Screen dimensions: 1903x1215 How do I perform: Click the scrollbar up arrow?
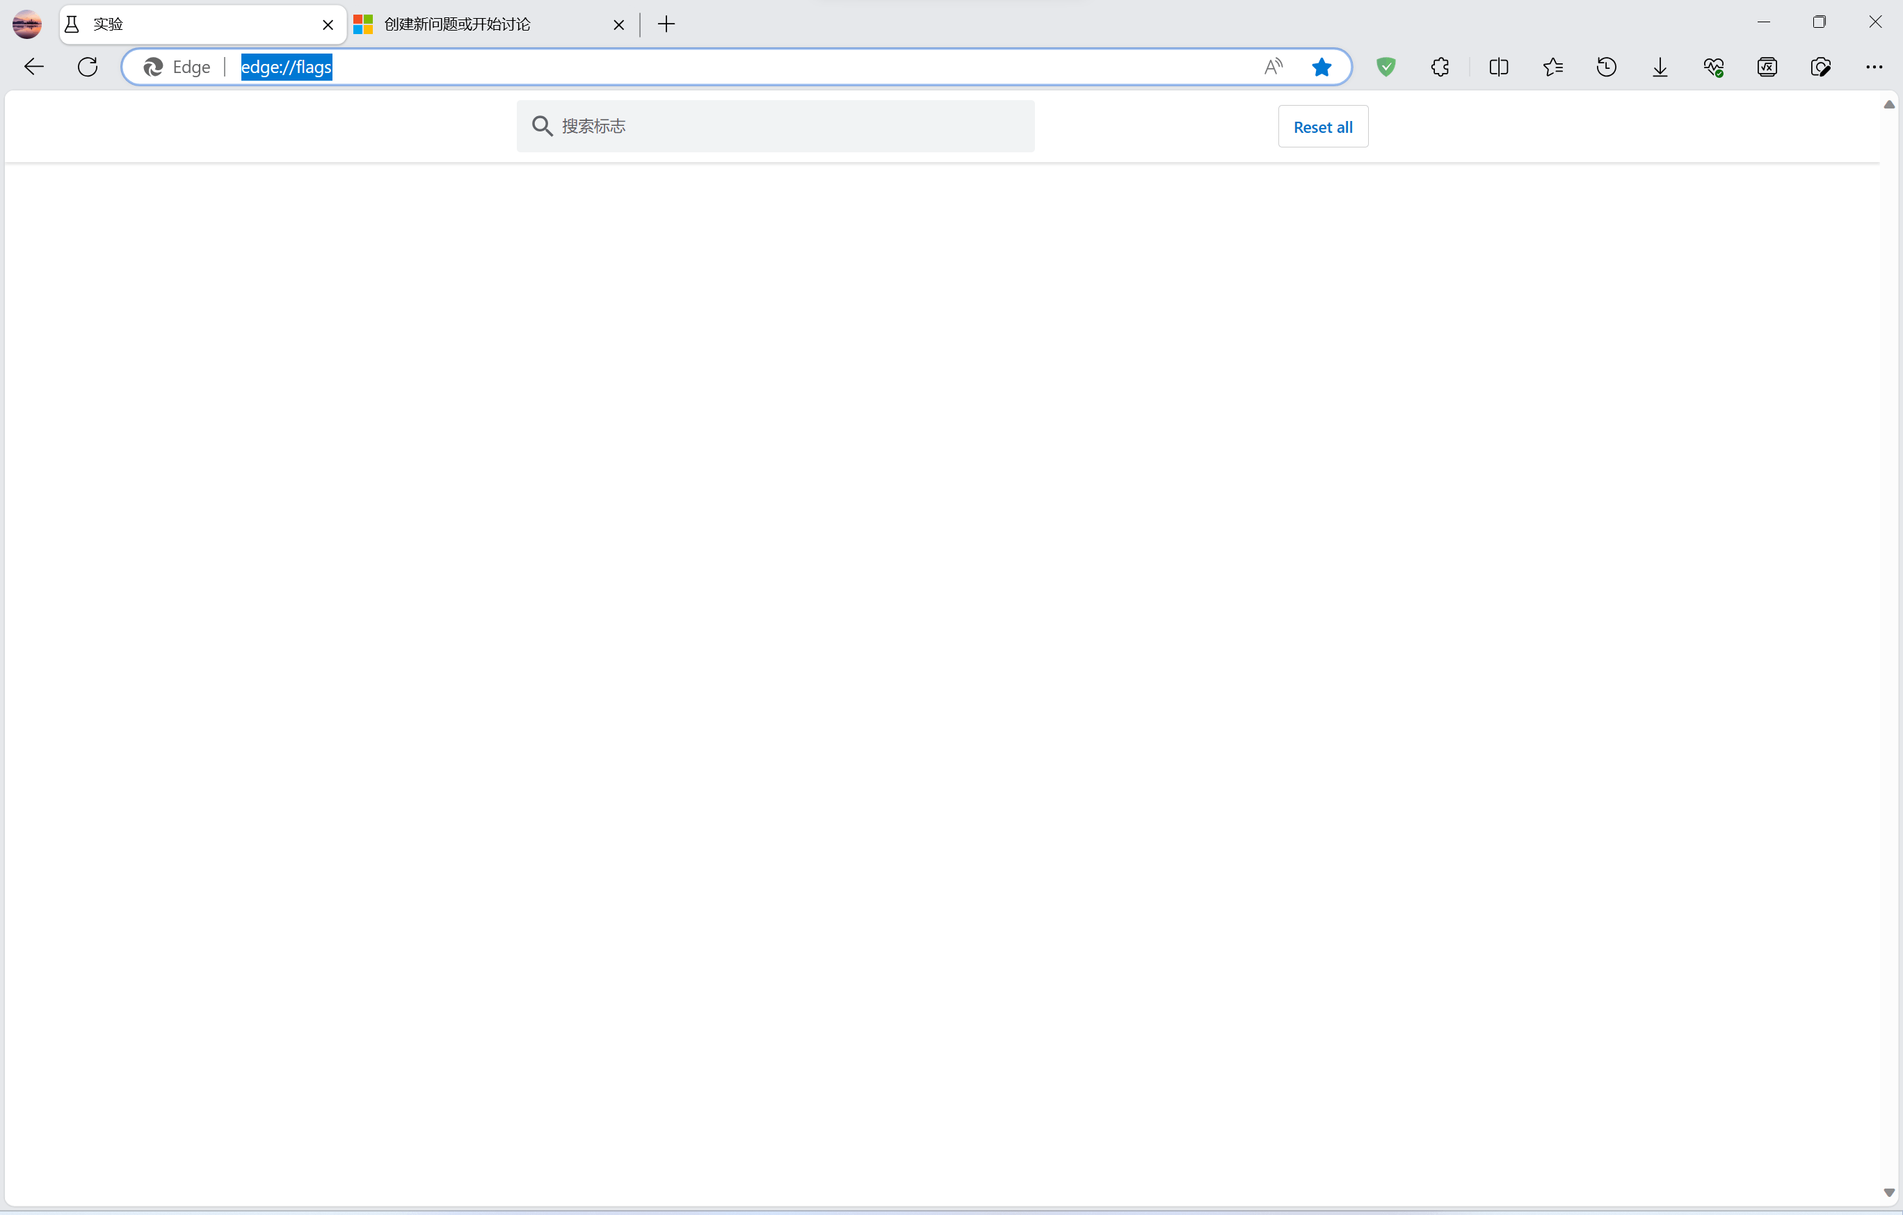tap(1889, 104)
